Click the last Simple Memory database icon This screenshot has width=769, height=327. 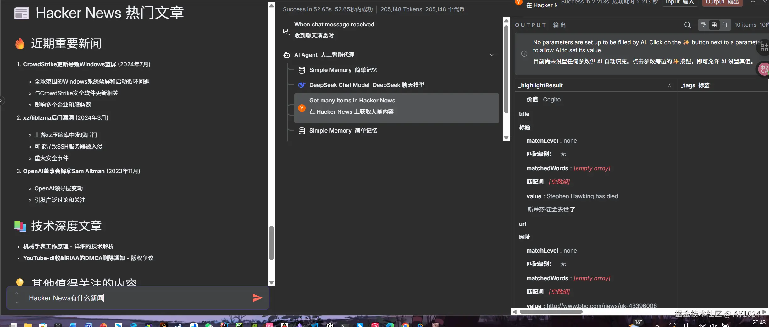pyautogui.click(x=302, y=131)
